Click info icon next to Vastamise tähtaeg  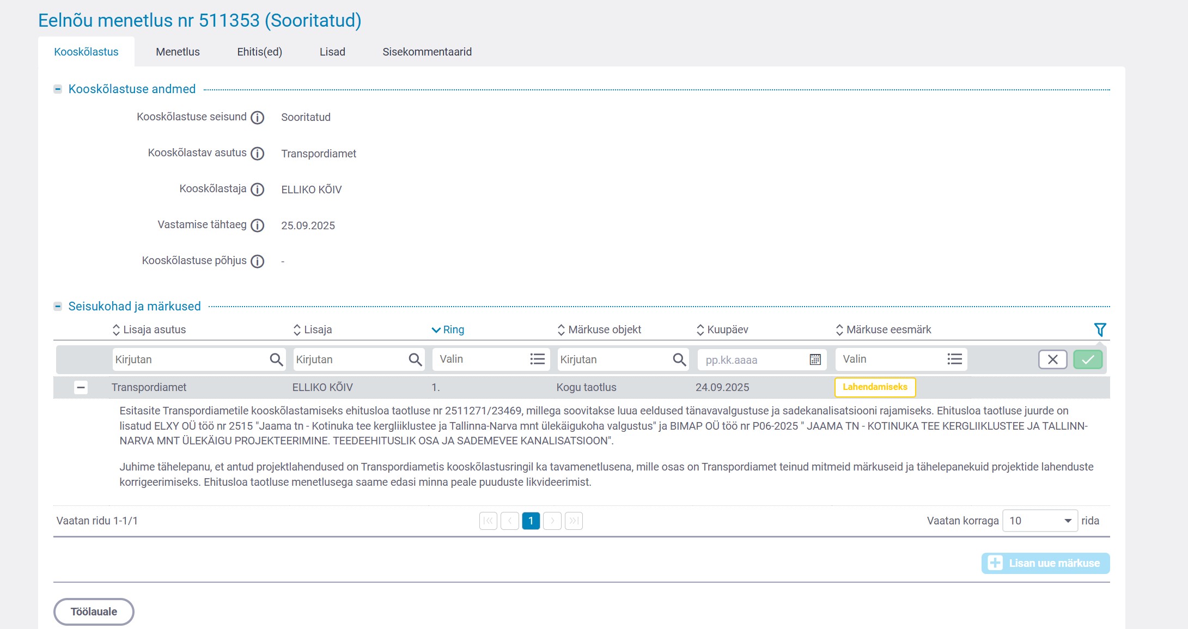pos(257,225)
